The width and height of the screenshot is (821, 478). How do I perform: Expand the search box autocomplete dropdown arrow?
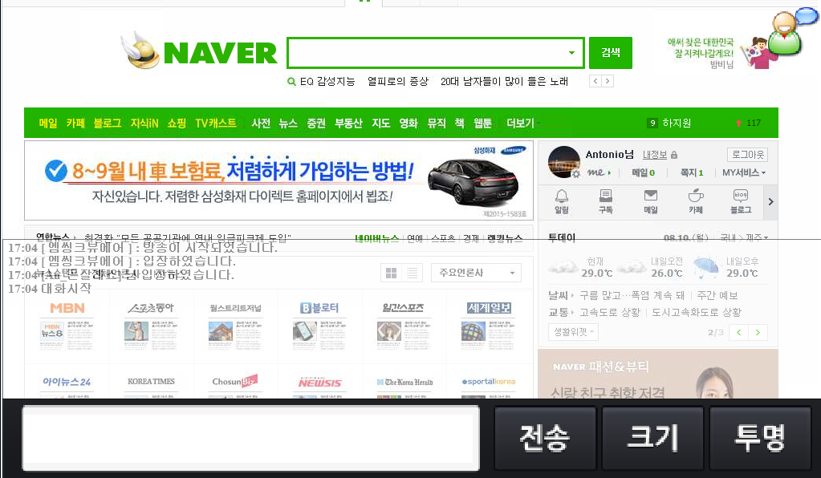(x=571, y=53)
